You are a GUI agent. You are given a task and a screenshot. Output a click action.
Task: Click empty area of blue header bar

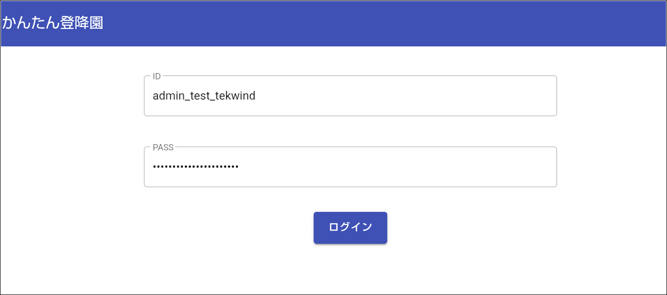(x=388, y=23)
